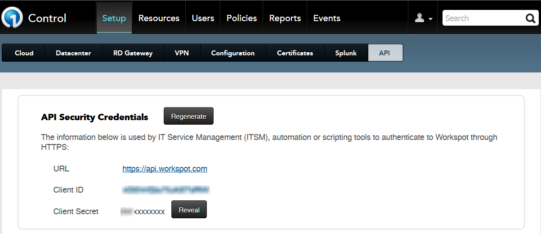Viewport: 541px width, 234px height.
Task: Click the Control title text
Action: (47, 18)
